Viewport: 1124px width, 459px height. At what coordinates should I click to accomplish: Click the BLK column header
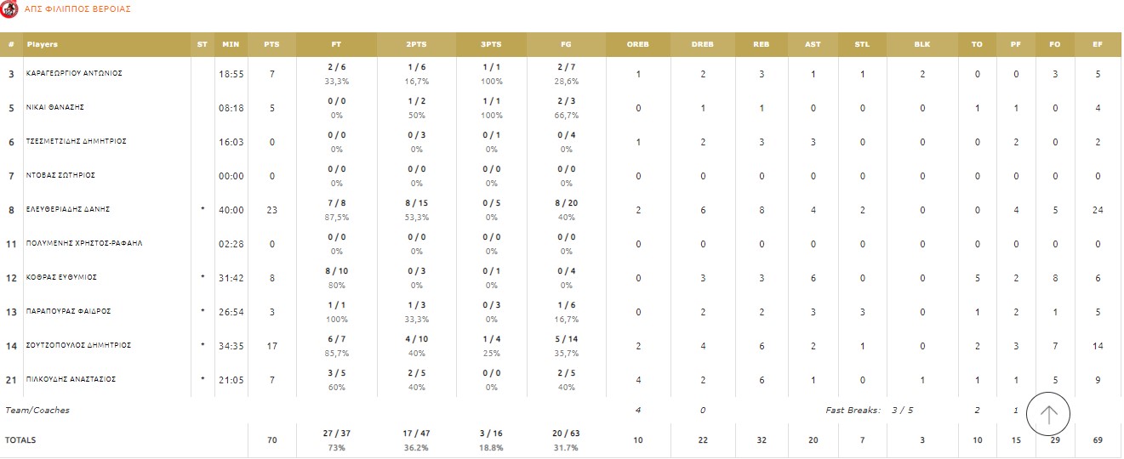pos(921,44)
